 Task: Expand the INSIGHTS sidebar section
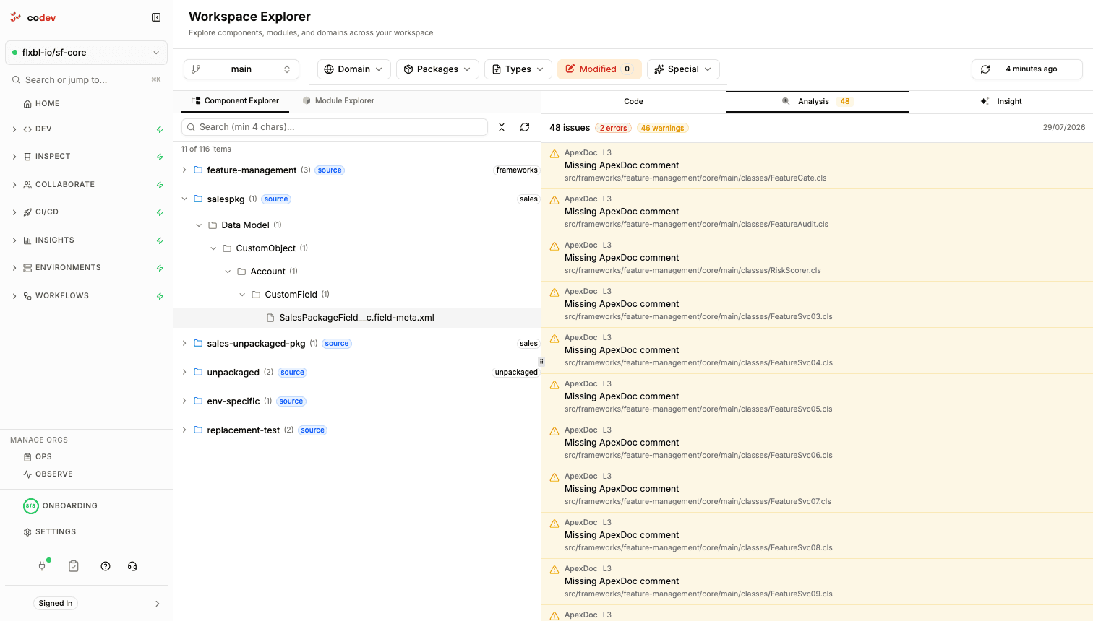14,240
